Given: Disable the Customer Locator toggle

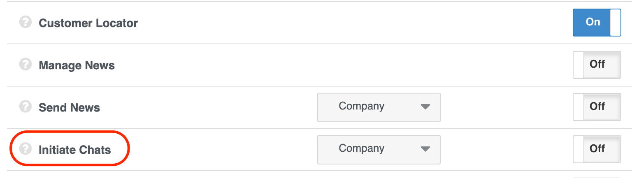Looking at the screenshot, I should coord(597,22).
